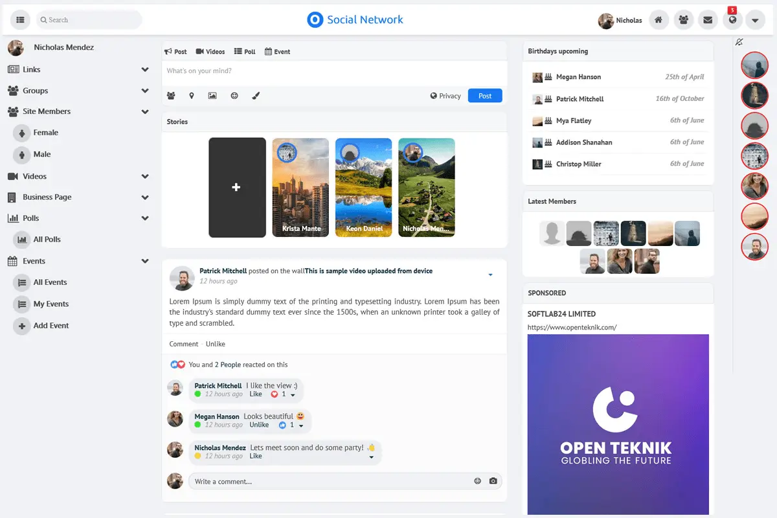Collapse the Groups section in the sidebar
777x518 pixels.
(x=145, y=91)
